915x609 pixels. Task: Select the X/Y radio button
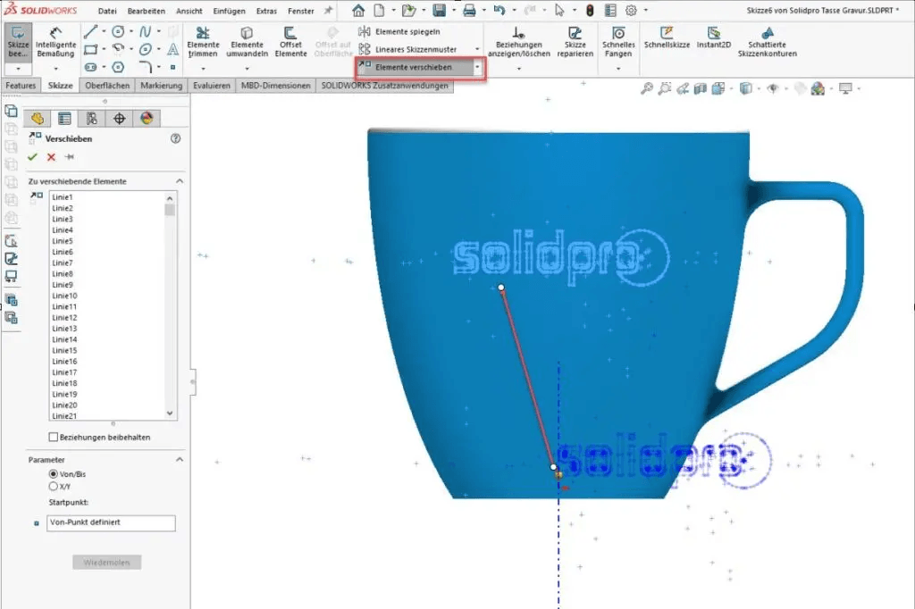53,487
